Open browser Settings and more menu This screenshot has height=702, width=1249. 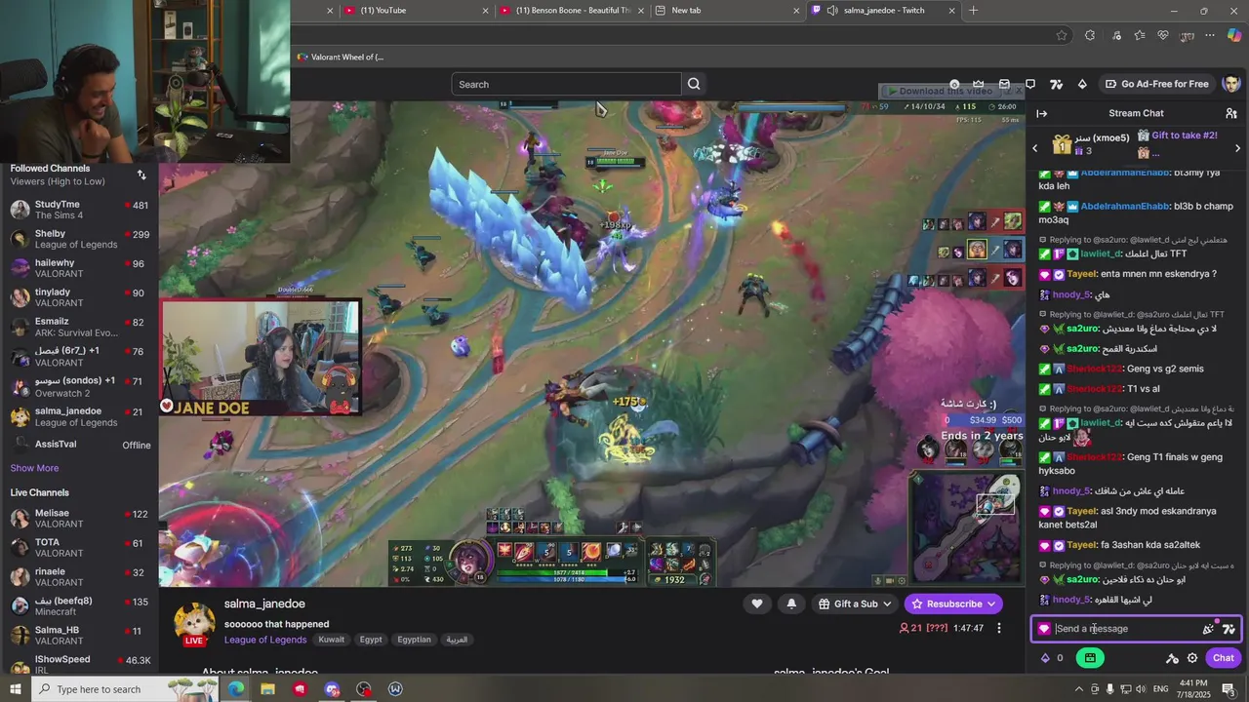1210,35
